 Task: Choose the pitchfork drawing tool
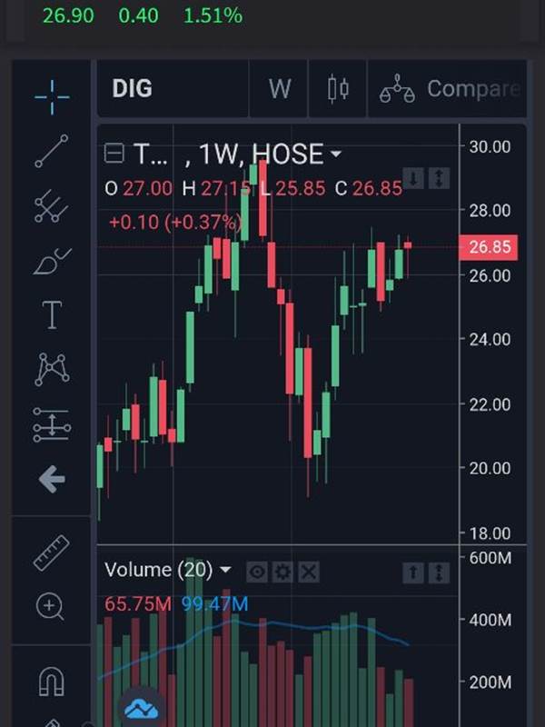click(52, 206)
